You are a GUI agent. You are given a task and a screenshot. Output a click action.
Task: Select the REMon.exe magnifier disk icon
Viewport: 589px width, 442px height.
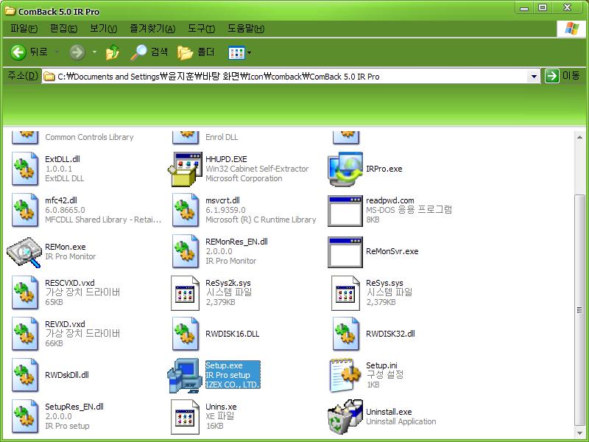point(24,252)
